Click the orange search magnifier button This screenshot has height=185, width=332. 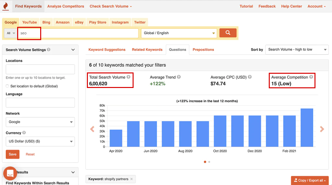click(228, 33)
